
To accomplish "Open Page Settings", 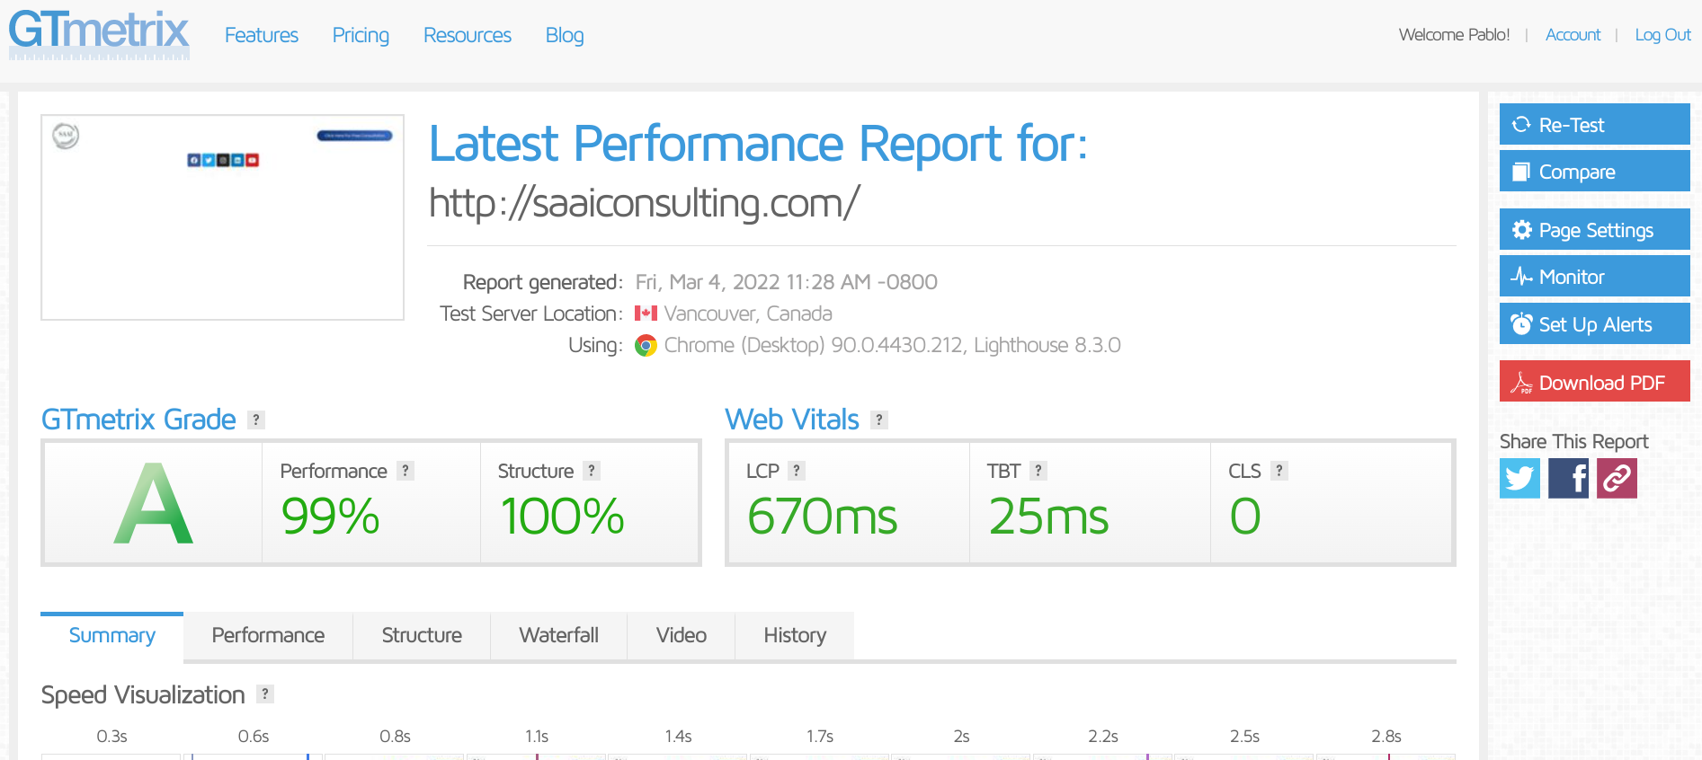I will click(1594, 229).
